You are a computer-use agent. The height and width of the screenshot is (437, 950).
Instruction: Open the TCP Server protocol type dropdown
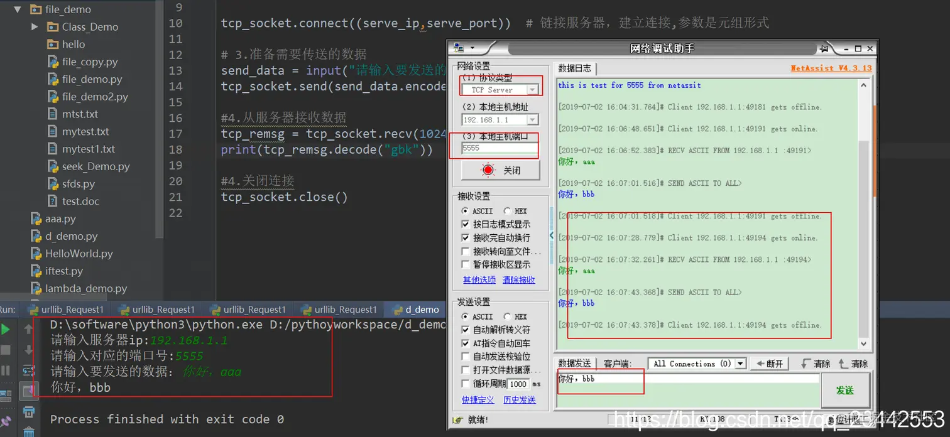532,90
